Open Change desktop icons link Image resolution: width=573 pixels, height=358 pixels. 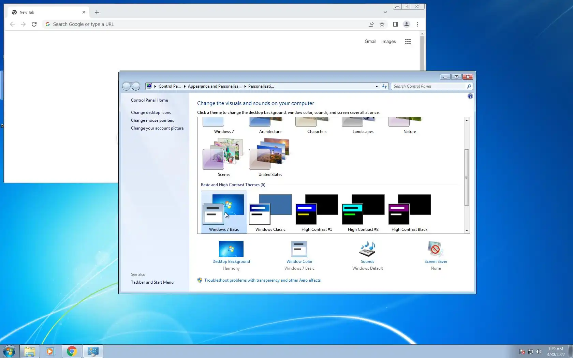(x=151, y=113)
